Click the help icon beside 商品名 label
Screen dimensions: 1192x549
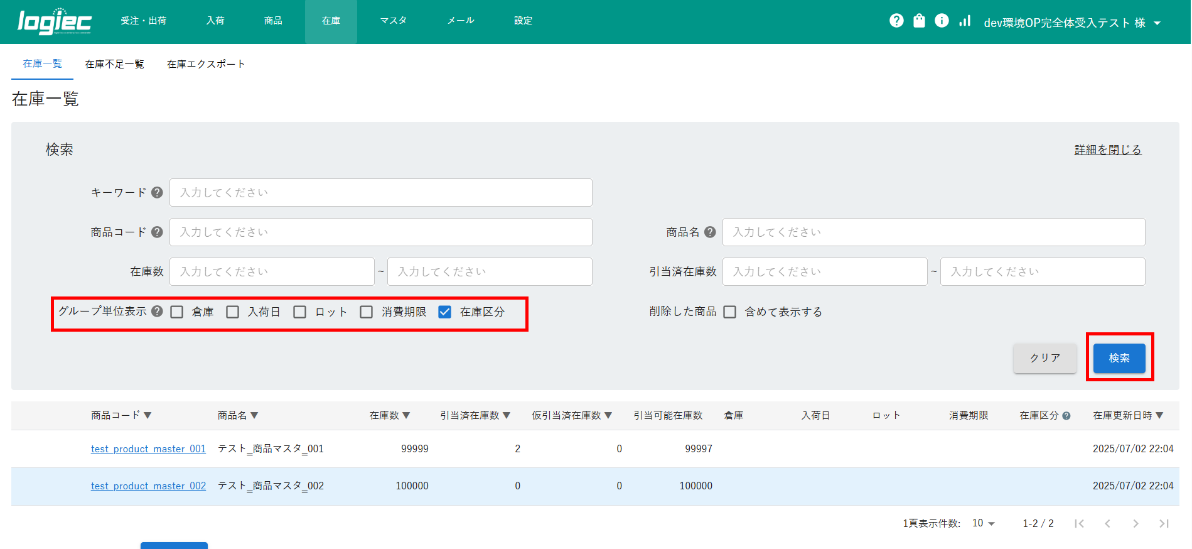click(710, 232)
